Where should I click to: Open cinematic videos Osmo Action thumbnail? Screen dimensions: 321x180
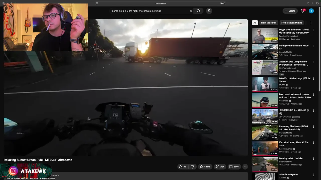265,100
